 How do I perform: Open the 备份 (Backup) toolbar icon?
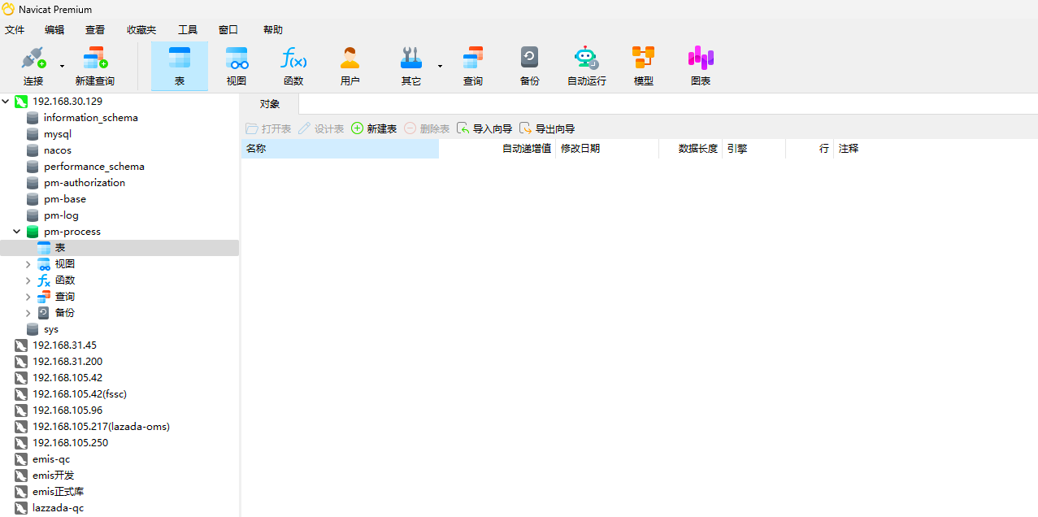pos(530,66)
